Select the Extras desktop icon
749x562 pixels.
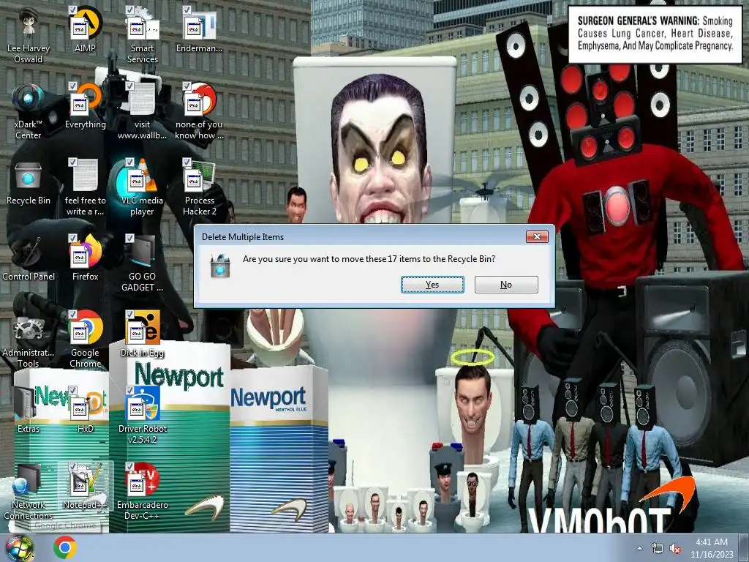point(29,411)
